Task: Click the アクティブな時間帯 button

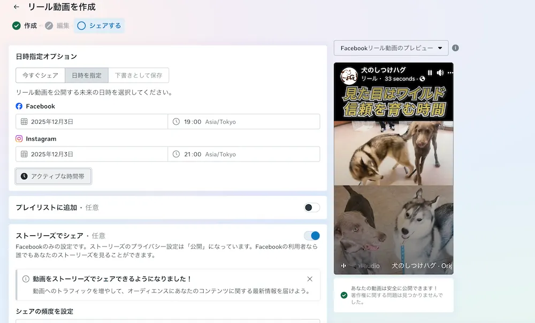Action: click(x=53, y=175)
